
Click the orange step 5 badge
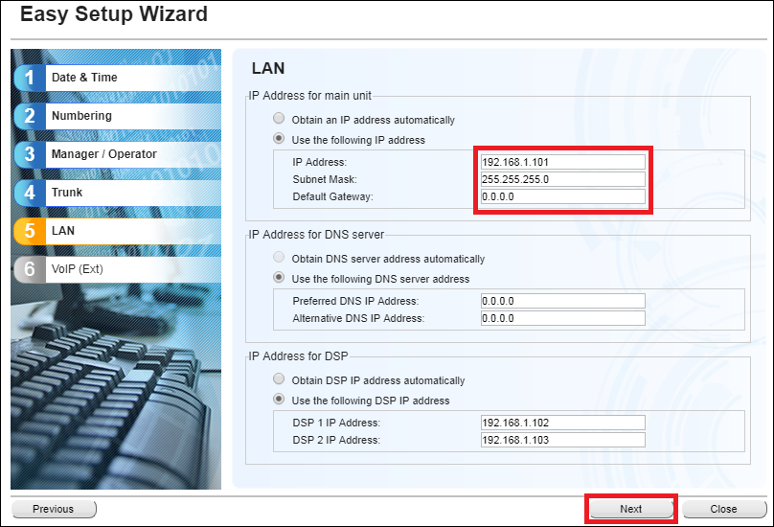[x=30, y=231]
